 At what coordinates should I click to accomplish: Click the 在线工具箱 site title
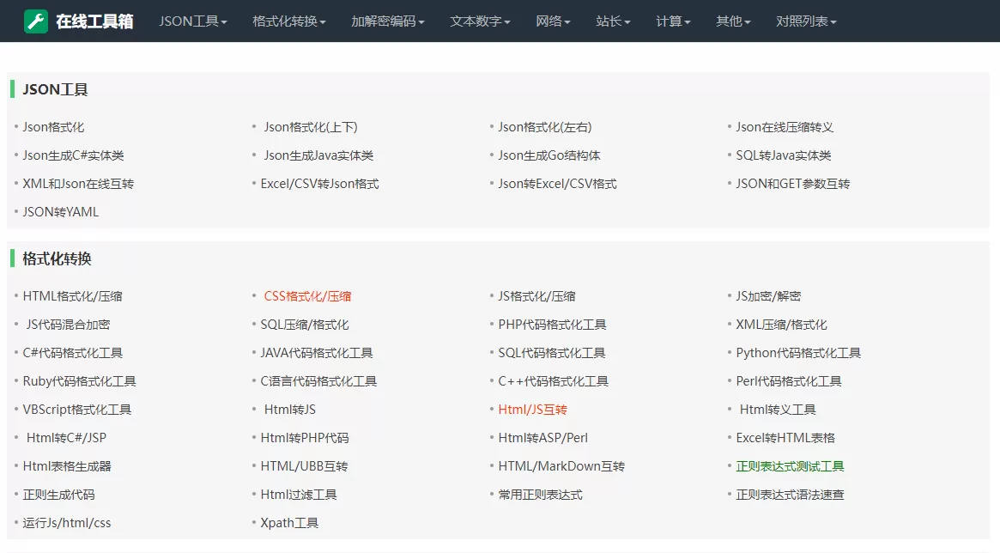pyautogui.click(x=86, y=21)
